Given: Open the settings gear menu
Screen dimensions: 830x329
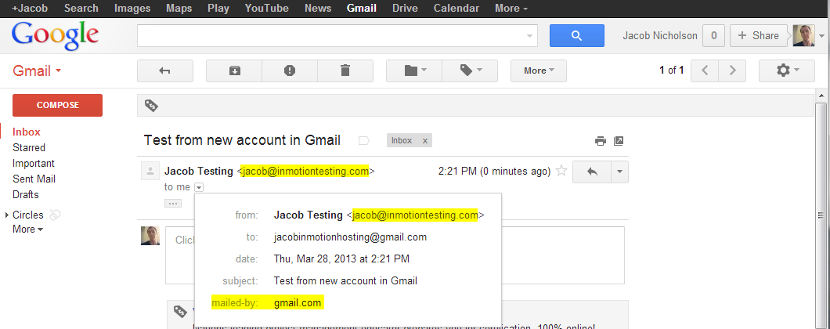Looking at the screenshot, I should [787, 71].
